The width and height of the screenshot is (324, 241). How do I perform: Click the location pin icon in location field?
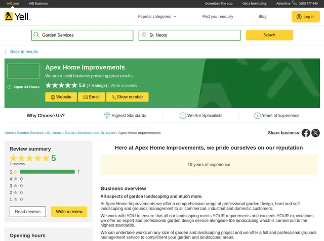144,35
